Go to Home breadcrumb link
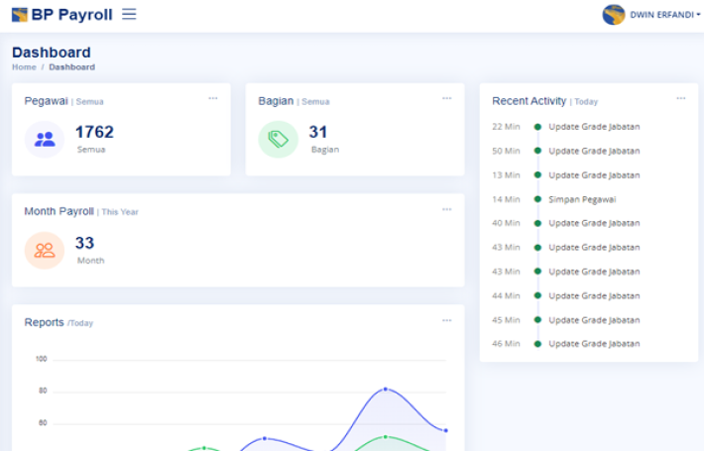The width and height of the screenshot is (704, 451). (24, 67)
